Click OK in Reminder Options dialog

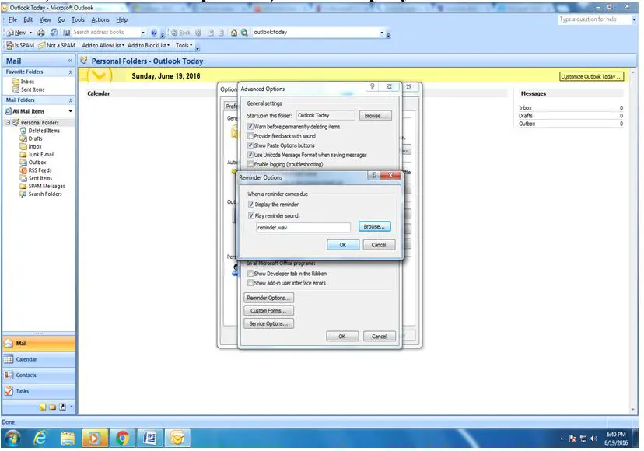pyautogui.click(x=343, y=245)
